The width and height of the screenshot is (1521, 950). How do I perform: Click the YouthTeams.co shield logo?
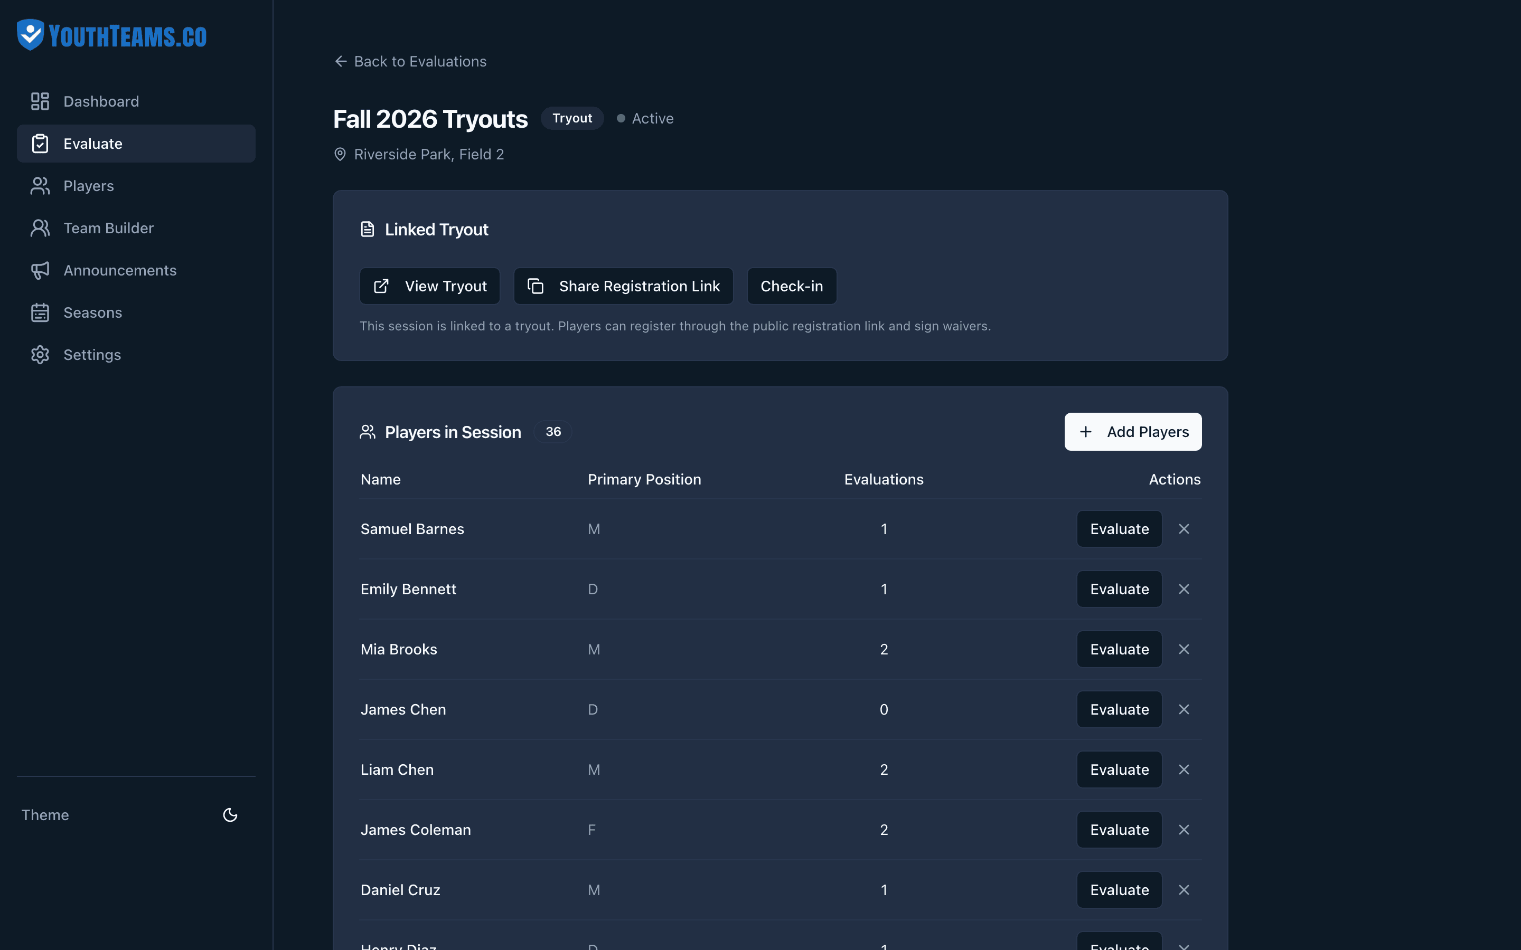(x=30, y=34)
